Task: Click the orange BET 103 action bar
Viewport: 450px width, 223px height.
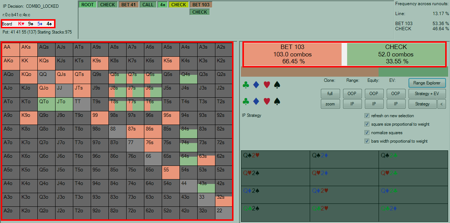Action: point(292,54)
